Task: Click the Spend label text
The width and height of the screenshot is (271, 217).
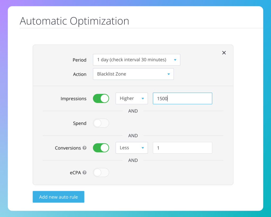Action: pos(80,123)
